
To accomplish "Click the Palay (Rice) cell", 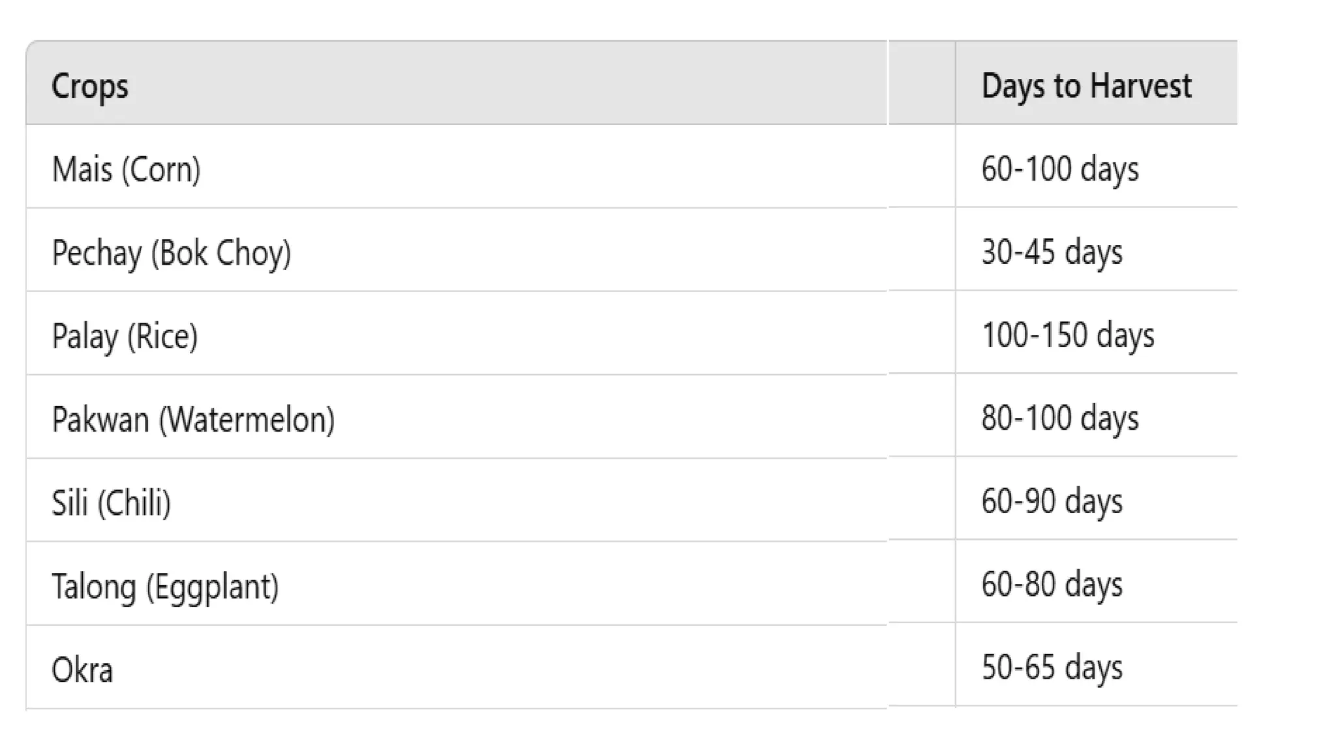I will click(125, 336).
